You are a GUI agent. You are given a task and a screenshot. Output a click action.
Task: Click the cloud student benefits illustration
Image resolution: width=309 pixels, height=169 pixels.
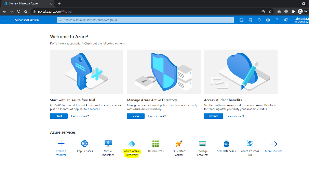tap(241, 71)
